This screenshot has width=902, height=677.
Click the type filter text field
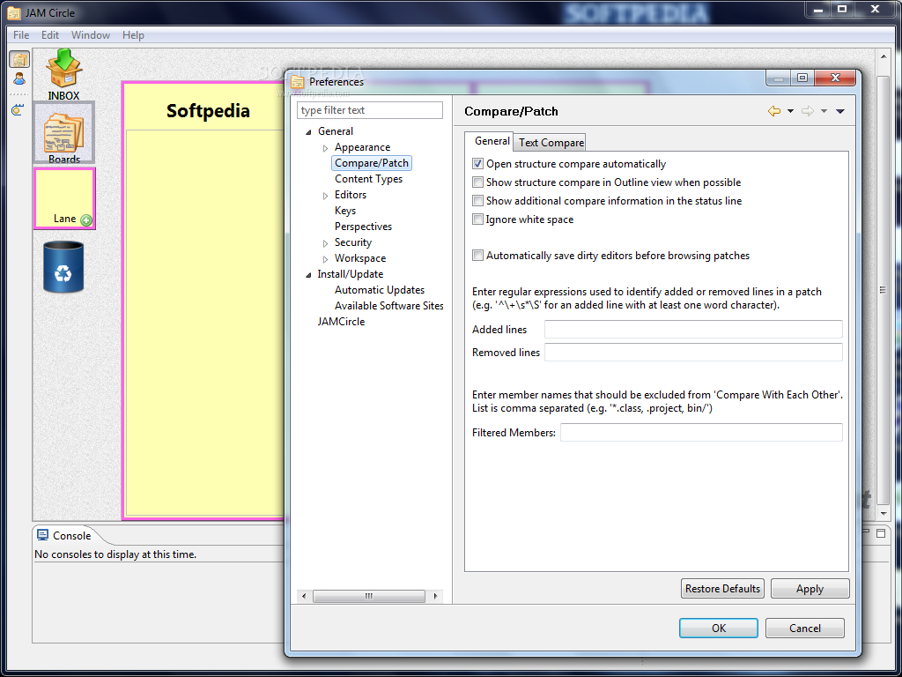click(370, 110)
